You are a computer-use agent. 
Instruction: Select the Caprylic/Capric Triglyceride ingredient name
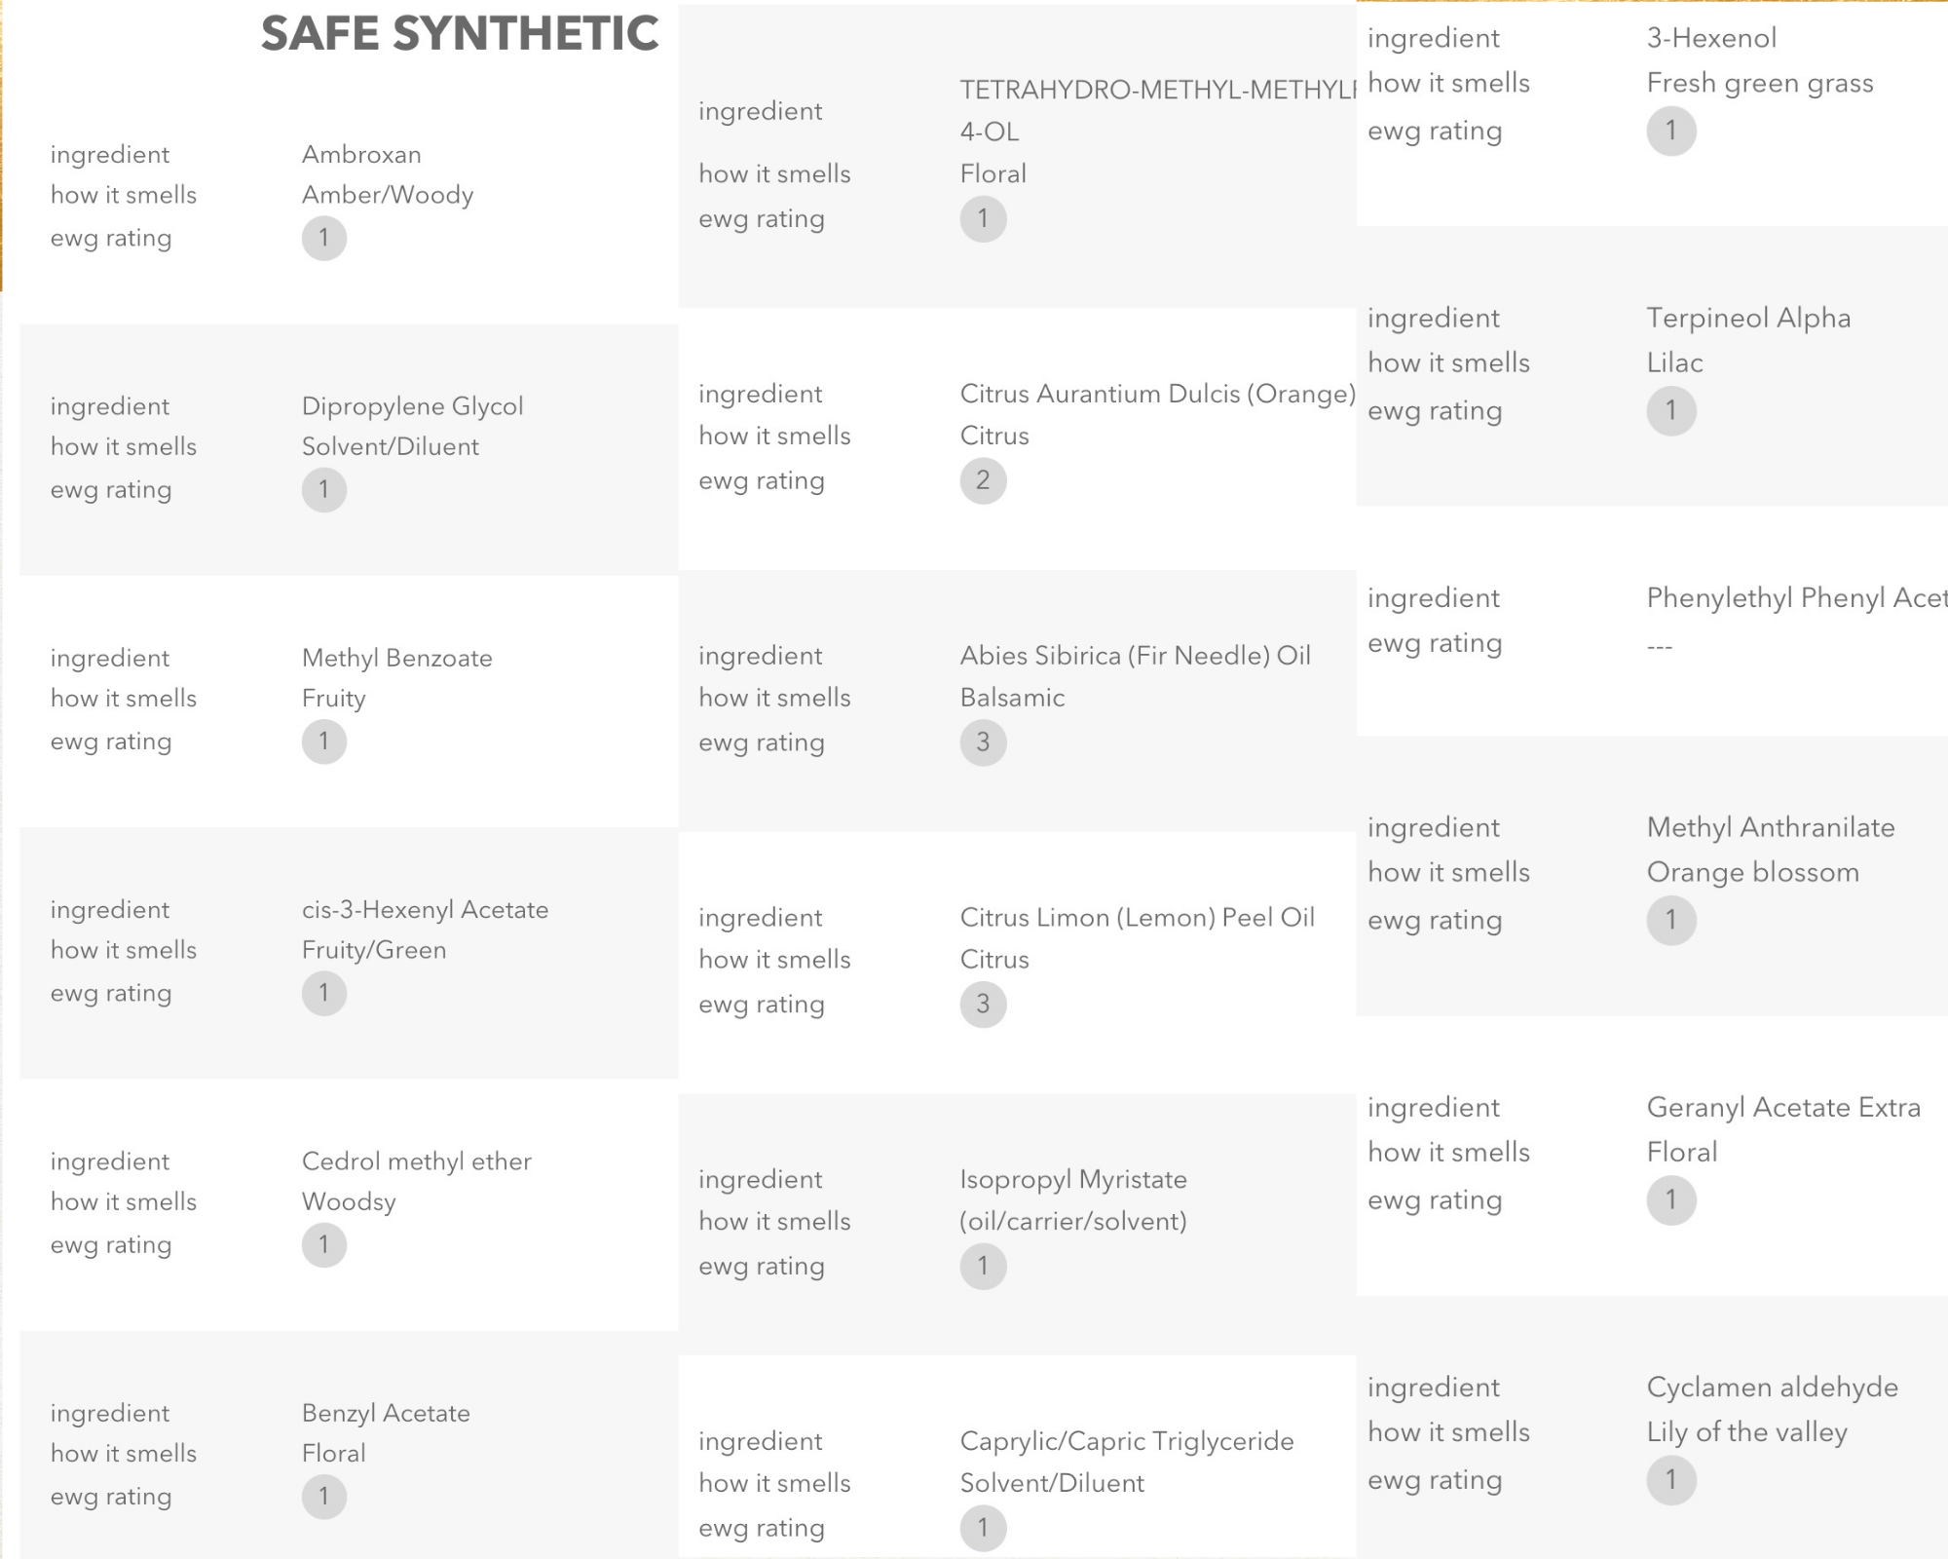click(1127, 1440)
